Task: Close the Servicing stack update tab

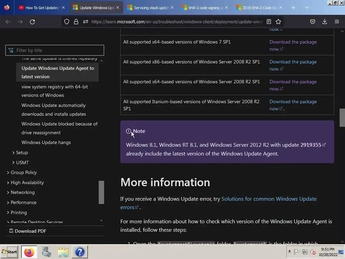Action: 172,7
